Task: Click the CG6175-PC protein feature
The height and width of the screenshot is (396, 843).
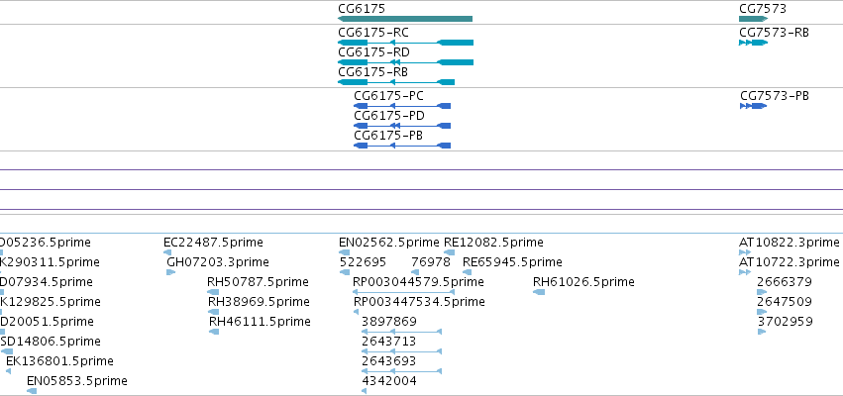Action: (402, 106)
